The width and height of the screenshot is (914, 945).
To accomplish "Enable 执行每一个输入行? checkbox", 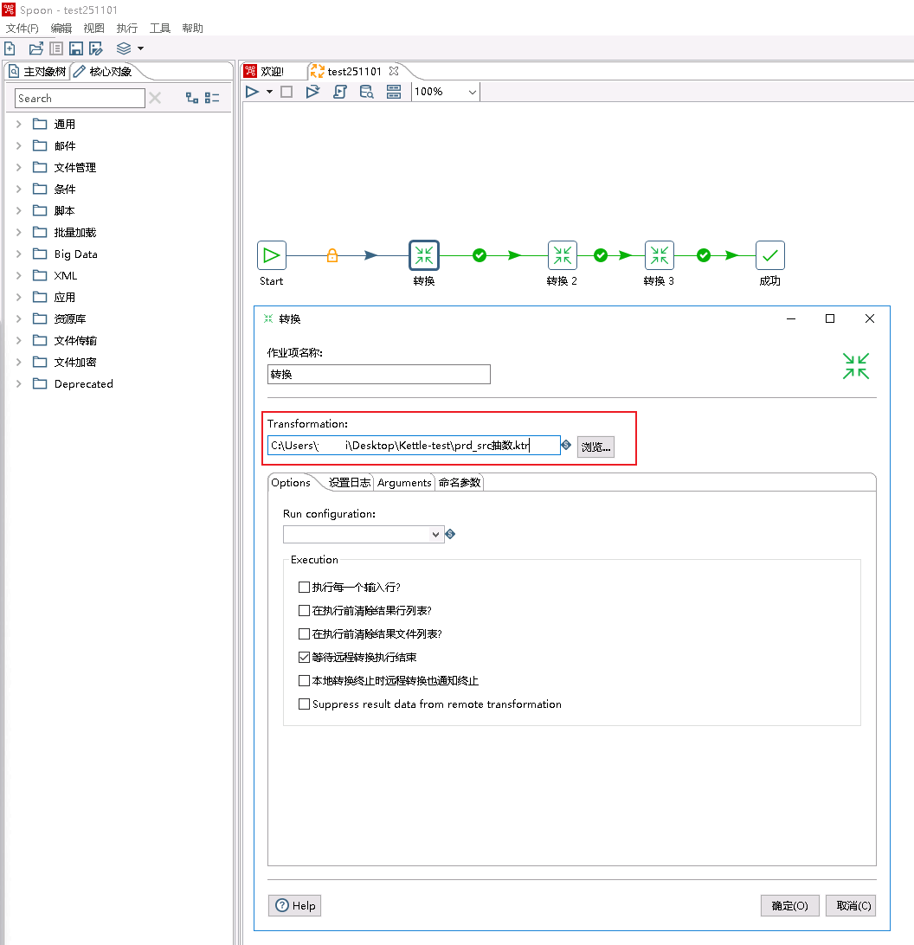I will [x=305, y=587].
